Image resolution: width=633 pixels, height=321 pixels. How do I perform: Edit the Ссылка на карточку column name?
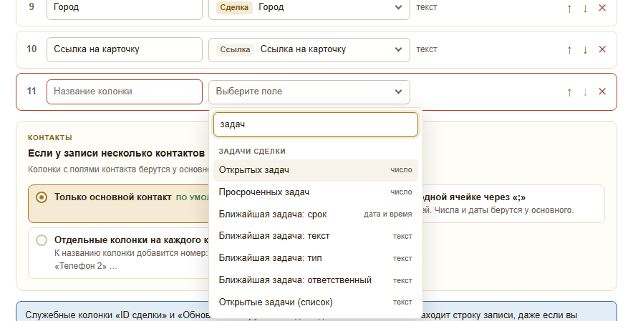tap(125, 49)
